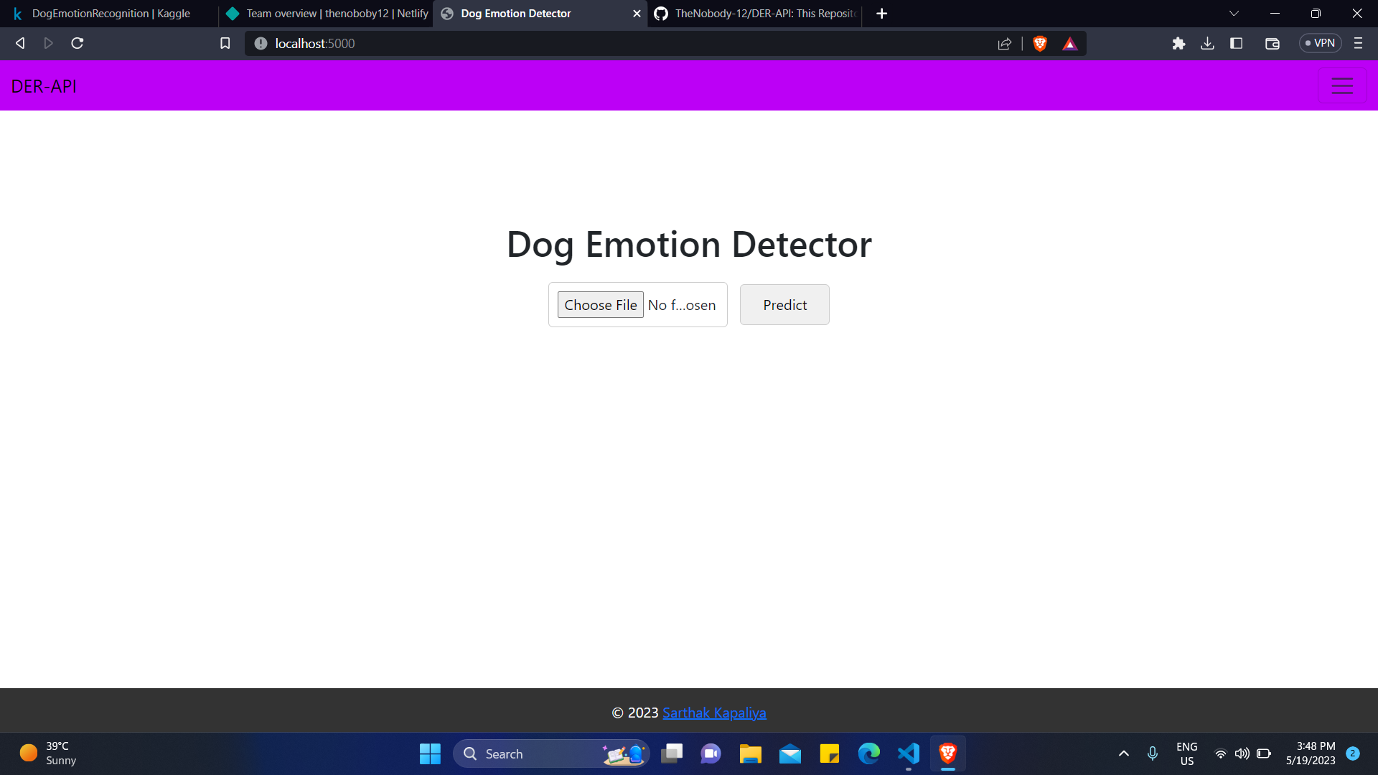1378x775 pixels.
Task: Click the share page icon
Action: coord(1004,43)
